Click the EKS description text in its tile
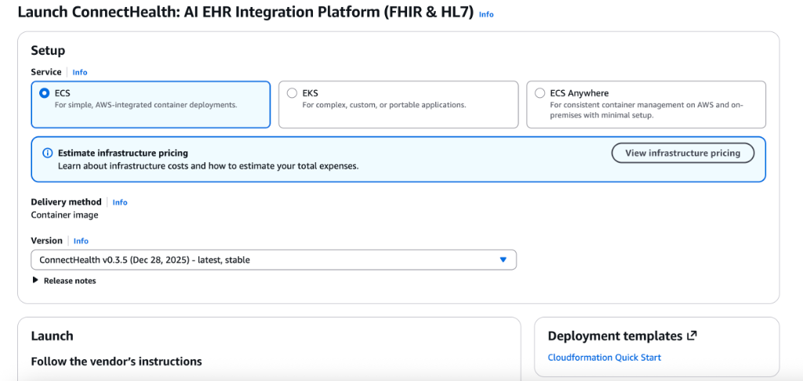 (x=384, y=105)
